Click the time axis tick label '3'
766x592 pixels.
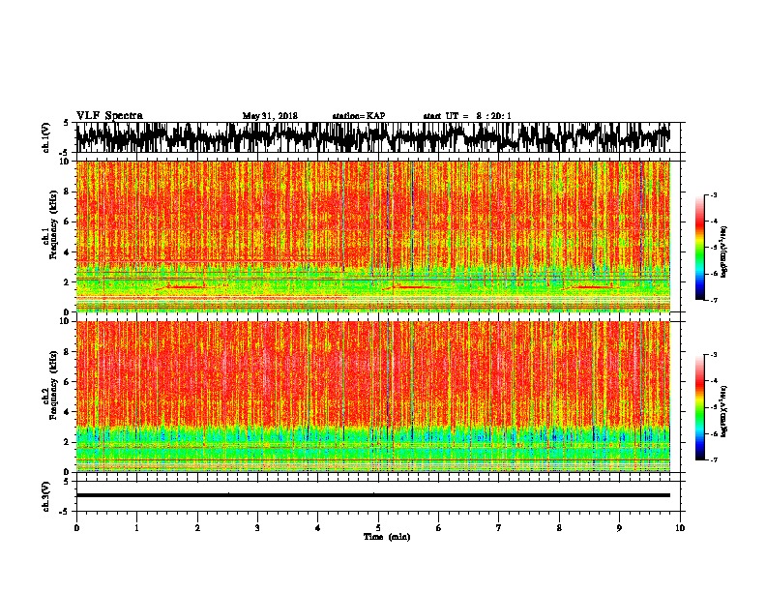[257, 528]
